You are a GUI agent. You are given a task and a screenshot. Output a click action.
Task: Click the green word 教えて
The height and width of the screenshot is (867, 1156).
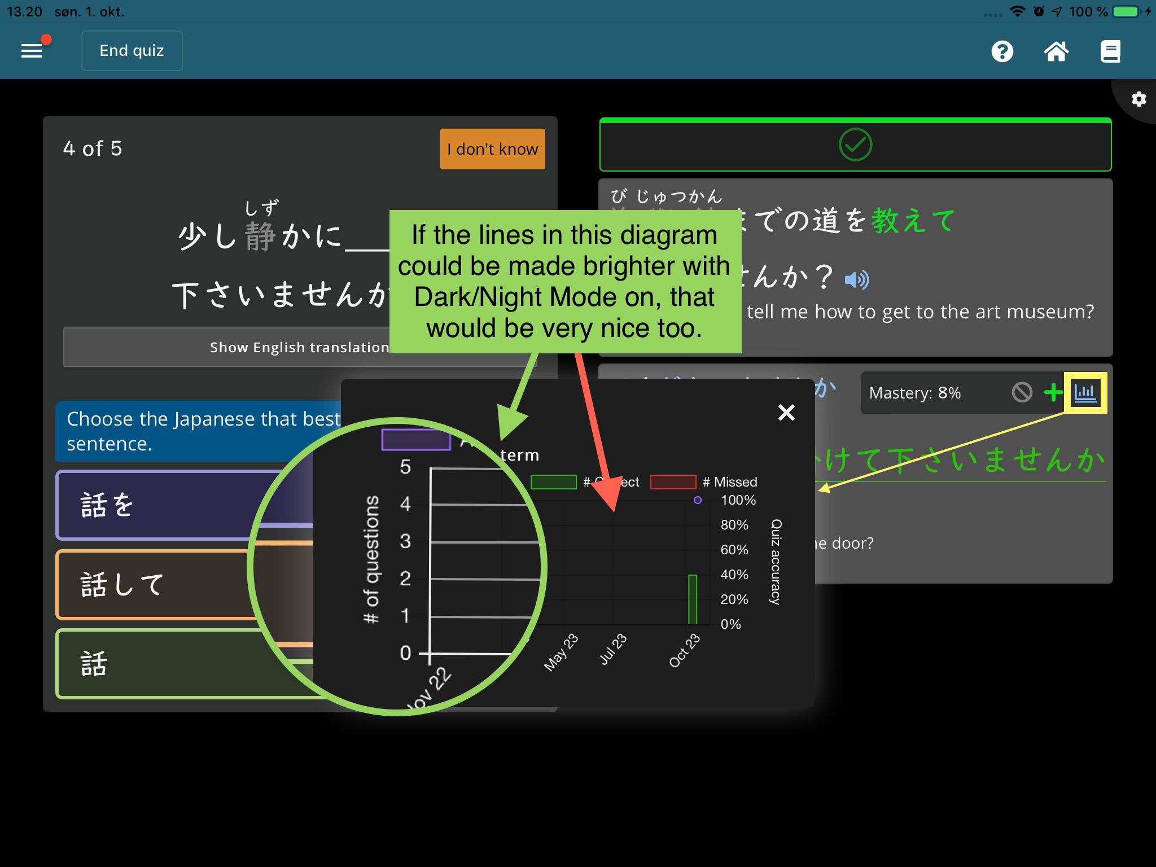point(913,220)
